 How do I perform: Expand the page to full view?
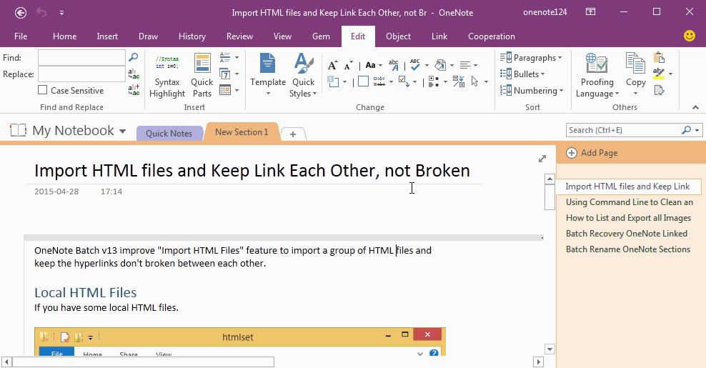pyautogui.click(x=542, y=159)
